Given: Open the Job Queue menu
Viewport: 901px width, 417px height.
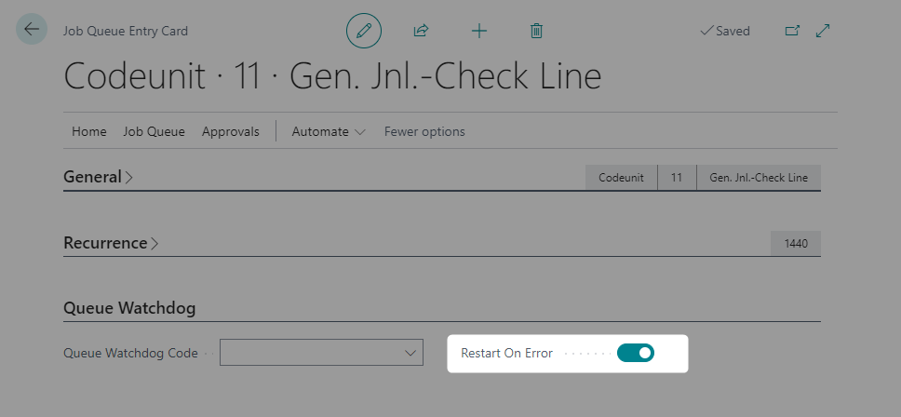Looking at the screenshot, I should 154,131.
